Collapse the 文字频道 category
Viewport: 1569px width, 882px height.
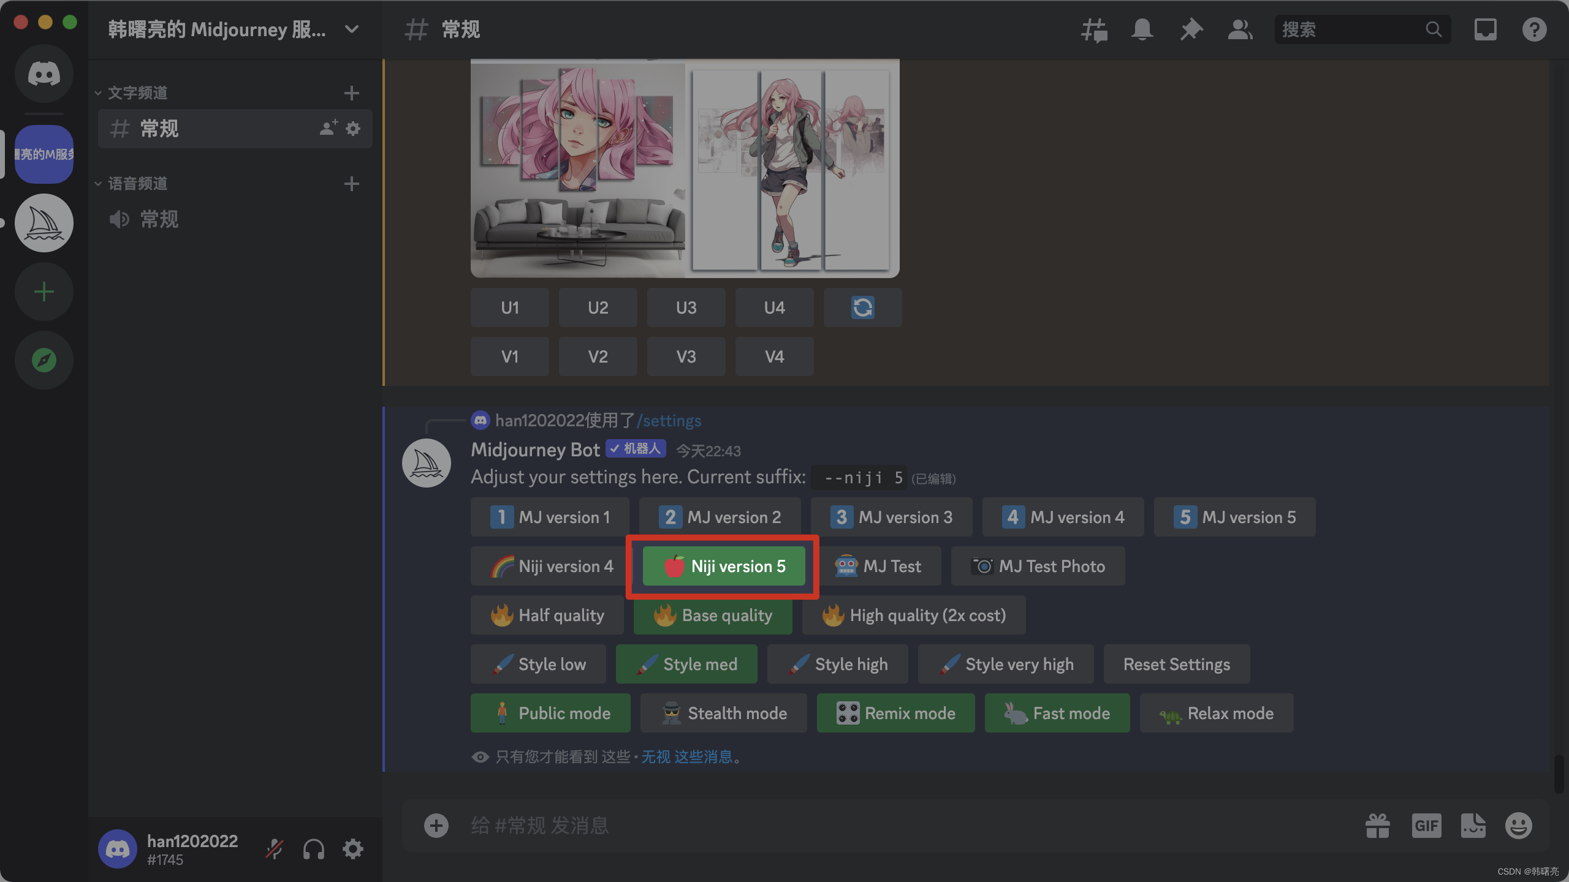137,93
